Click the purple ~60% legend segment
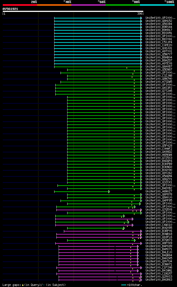Image resolution: width=177 pixels, height=287 pixels. coord(88,5)
